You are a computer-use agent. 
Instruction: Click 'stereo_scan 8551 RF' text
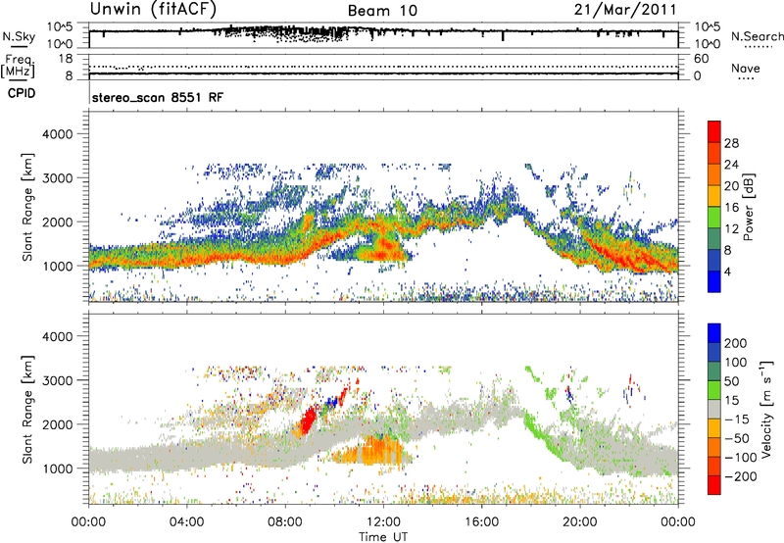tap(158, 97)
